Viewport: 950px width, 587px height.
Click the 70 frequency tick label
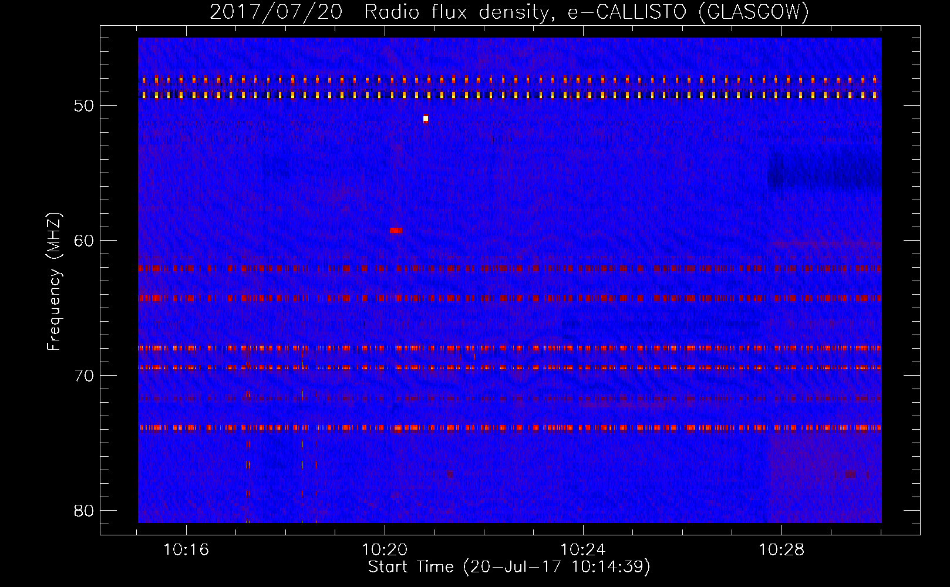point(84,376)
